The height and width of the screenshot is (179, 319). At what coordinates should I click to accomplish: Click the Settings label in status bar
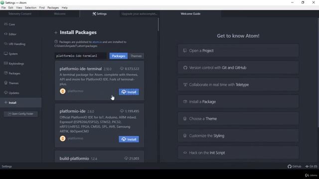6,167
